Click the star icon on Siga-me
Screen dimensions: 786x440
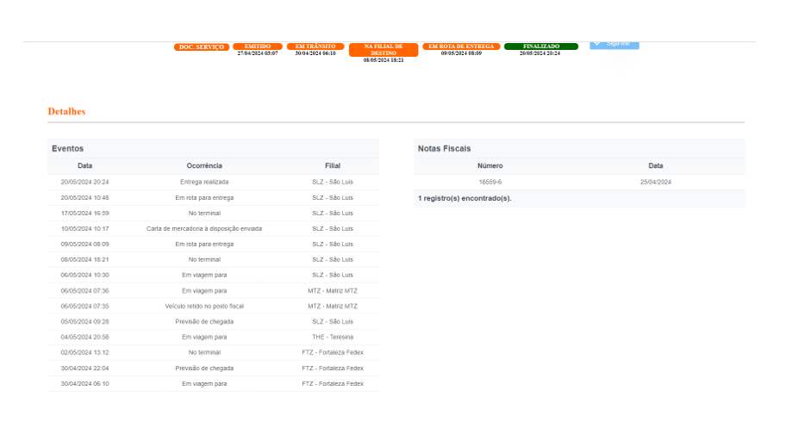[597, 44]
